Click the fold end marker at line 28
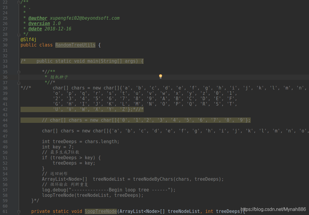 pyautogui.click(x=19, y=35)
